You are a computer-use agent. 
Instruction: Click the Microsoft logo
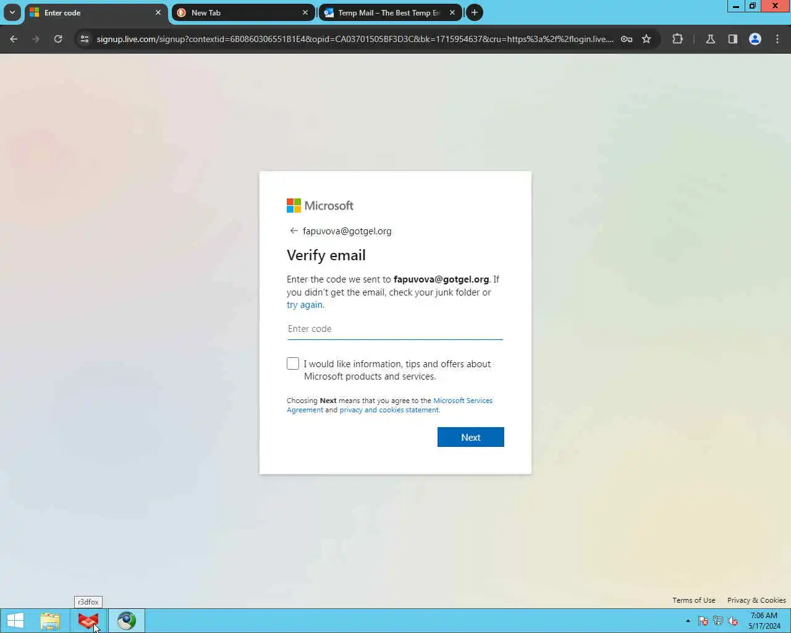coord(320,205)
